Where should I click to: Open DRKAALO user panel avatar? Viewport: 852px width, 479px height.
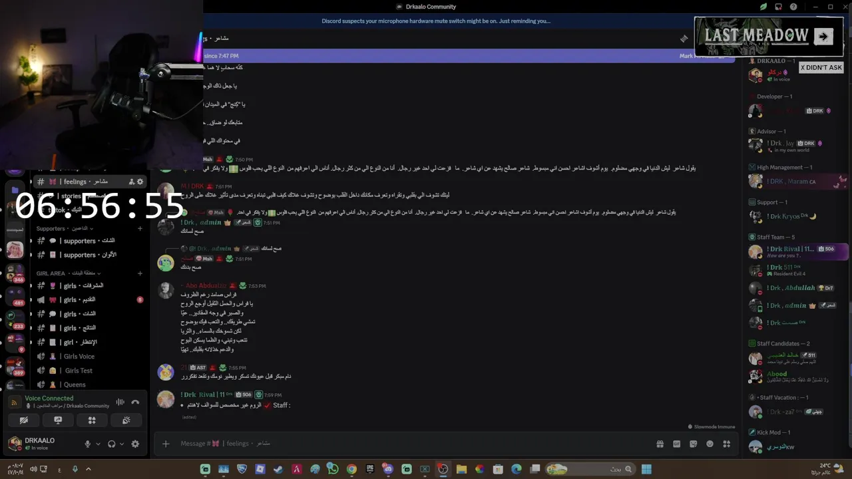[x=15, y=444]
